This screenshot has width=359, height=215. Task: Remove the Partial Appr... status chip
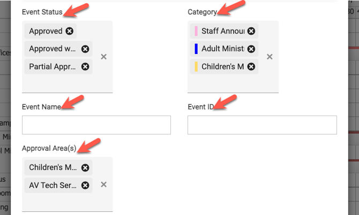85,67
